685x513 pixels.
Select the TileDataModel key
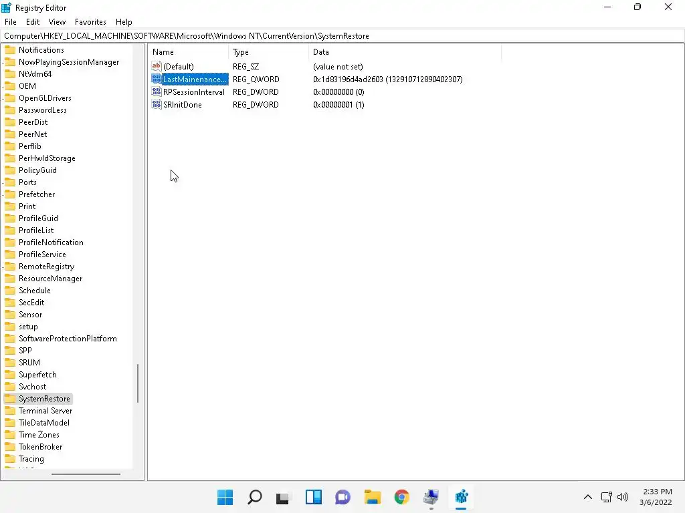(x=43, y=422)
